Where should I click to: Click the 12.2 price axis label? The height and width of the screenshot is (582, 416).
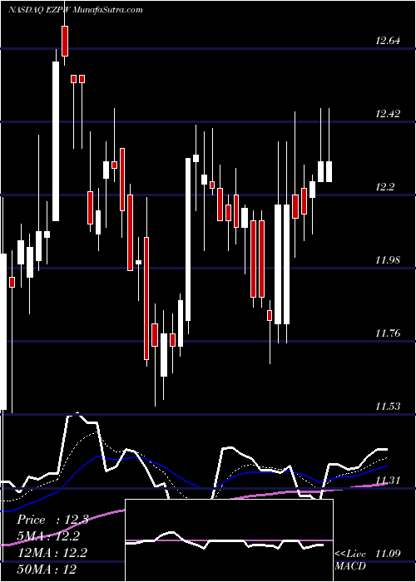[x=384, y=187]
